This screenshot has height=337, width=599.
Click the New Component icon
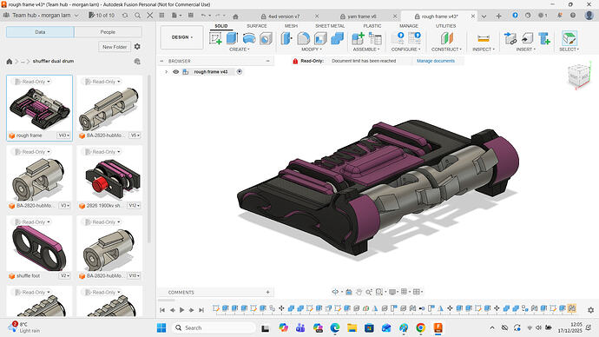coord(358,38)
